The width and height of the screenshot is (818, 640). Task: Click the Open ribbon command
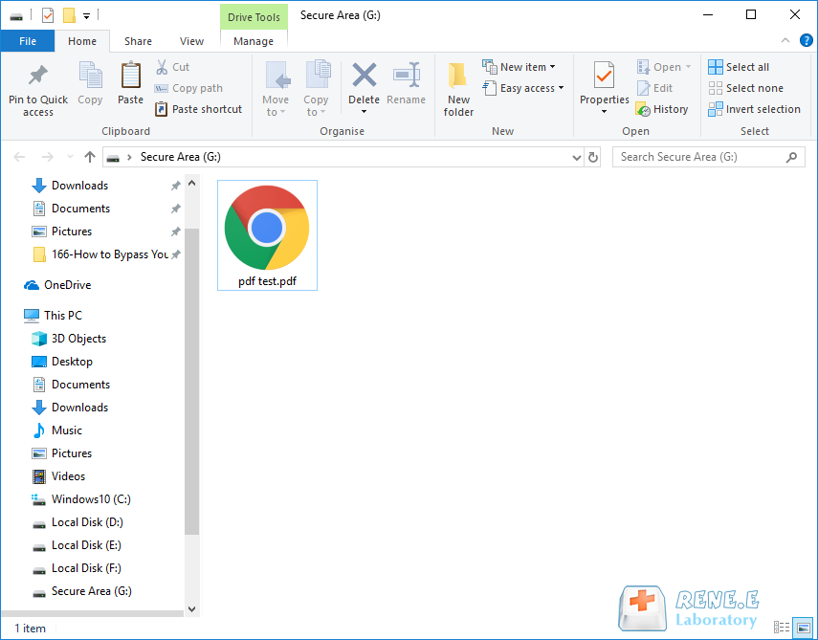pos(664,67)
